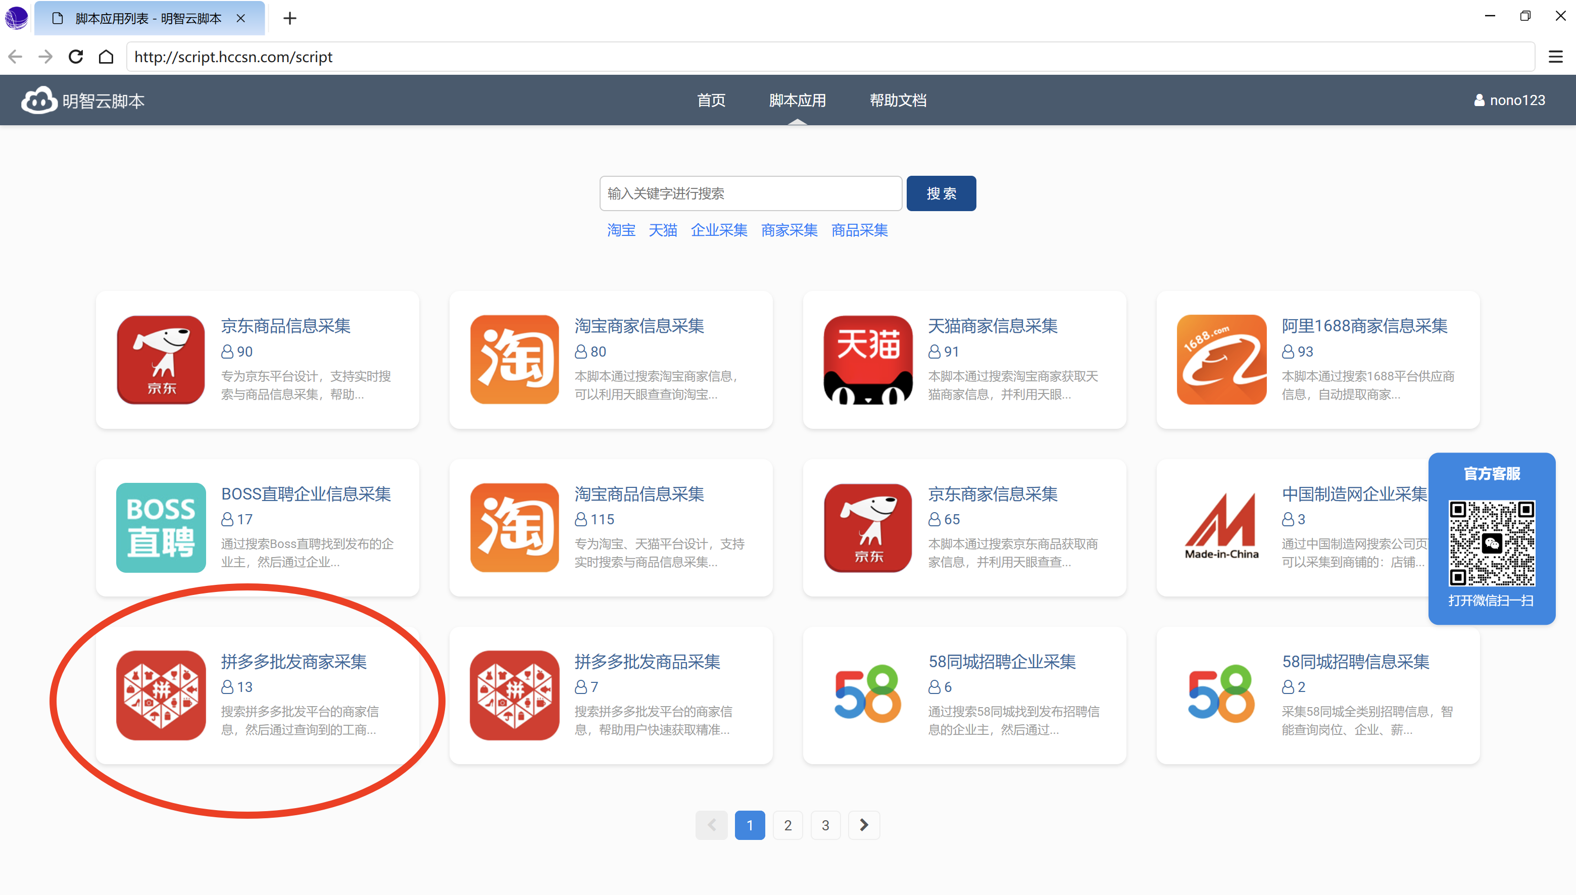Click description 专为京东平台设计，支持实时搜索

(x=306, y=385)
